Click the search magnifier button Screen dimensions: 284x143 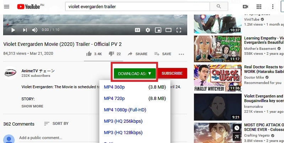(219, 6)
